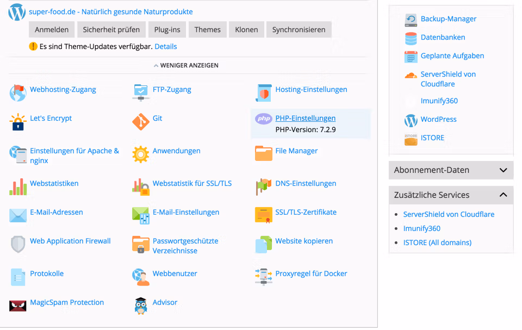Open the Plug-ins tab button
The height and width of the screenshot is (330, 522).
[x=167, y=30]
